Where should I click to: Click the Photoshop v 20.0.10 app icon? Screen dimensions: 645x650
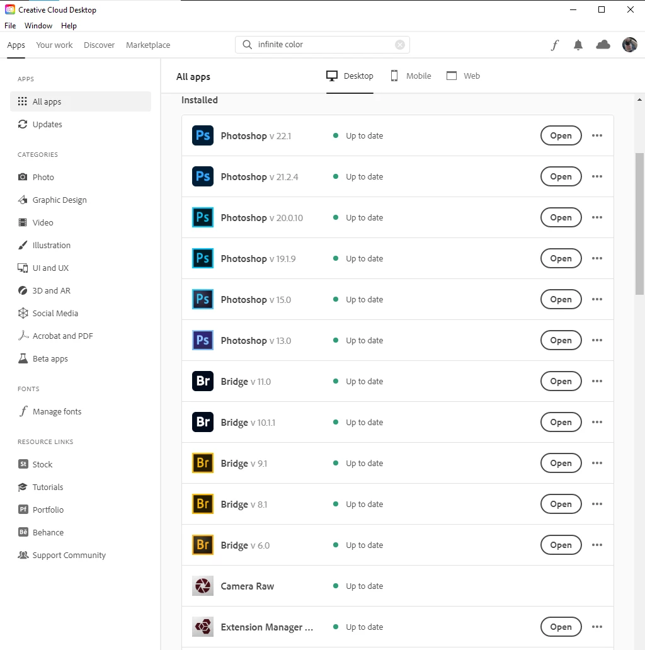[x=203, y=218]
